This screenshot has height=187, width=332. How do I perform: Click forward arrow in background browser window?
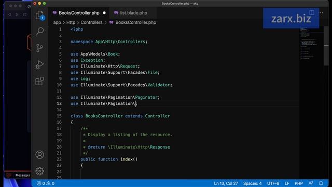tap(17, 15)
